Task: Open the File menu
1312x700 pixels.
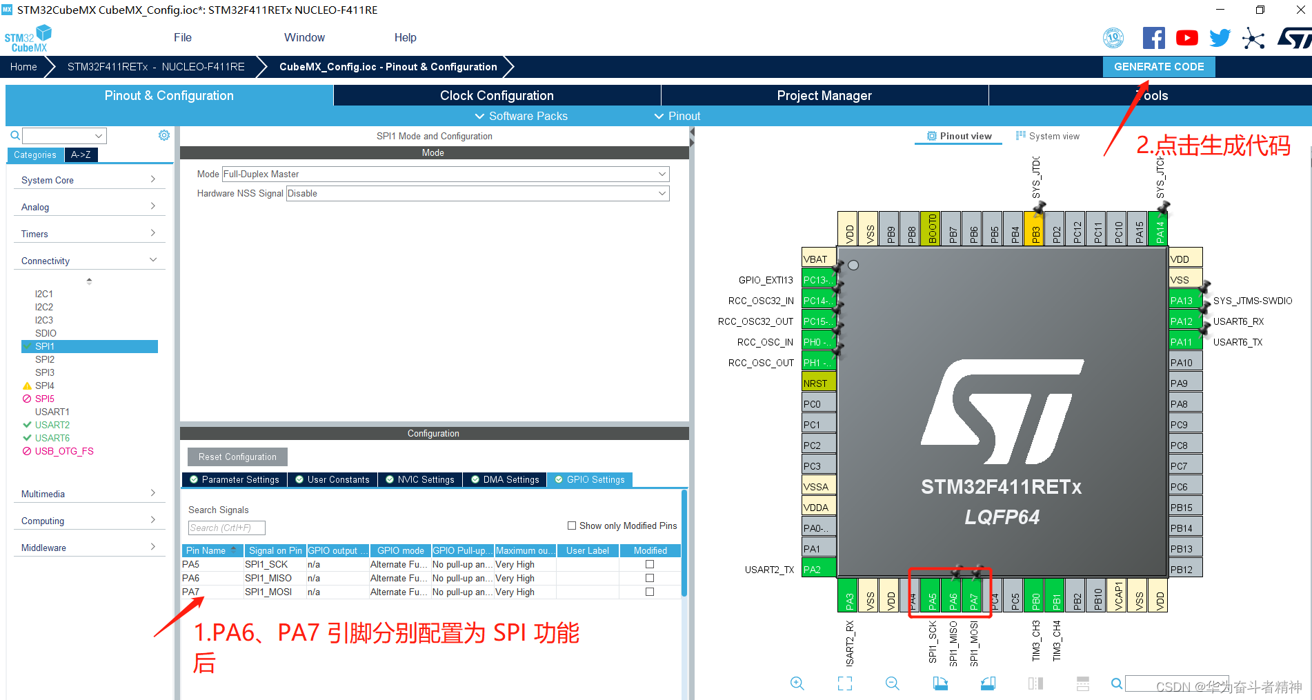Action: tap(183, 37)
